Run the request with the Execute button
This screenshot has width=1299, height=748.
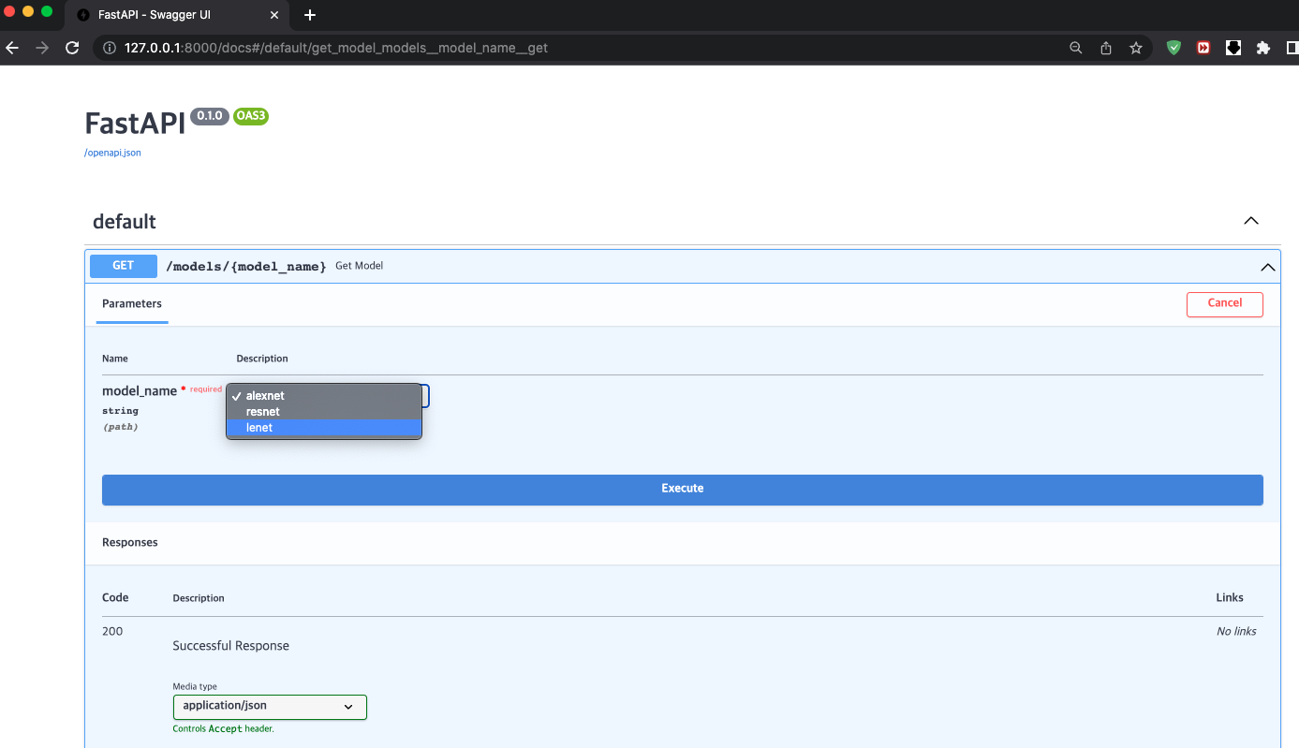click(682, 490)
